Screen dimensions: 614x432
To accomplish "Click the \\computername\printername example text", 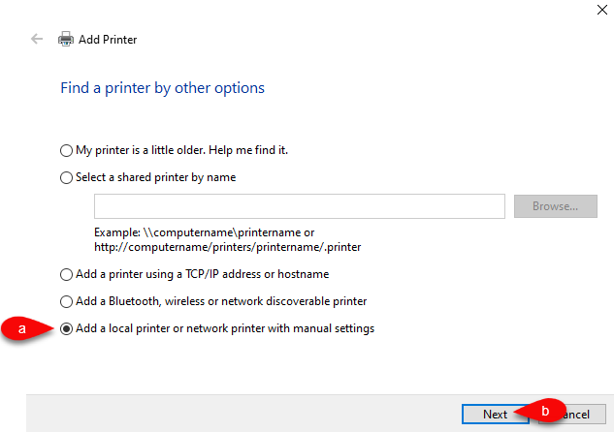I will click(222, 232).
